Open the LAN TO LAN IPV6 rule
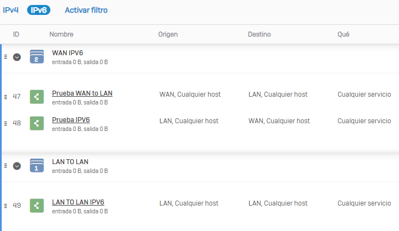The height and width of the screenshot is (231, 399). coord(78,202)
